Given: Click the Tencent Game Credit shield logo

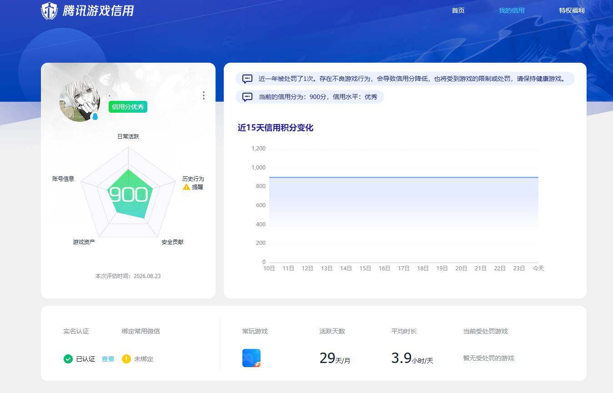Looking at the screenshot, I should click(49, 10).
